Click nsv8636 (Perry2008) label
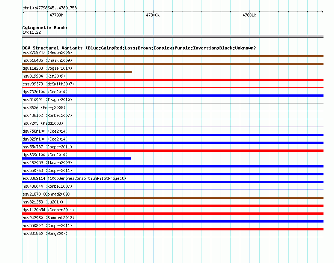The width and height of the screenshot is (334, 263). coord(44,108)
